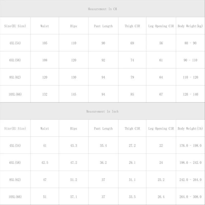
Task: Click the pant length 35.4 cell
Action: (x=103, y=146)
